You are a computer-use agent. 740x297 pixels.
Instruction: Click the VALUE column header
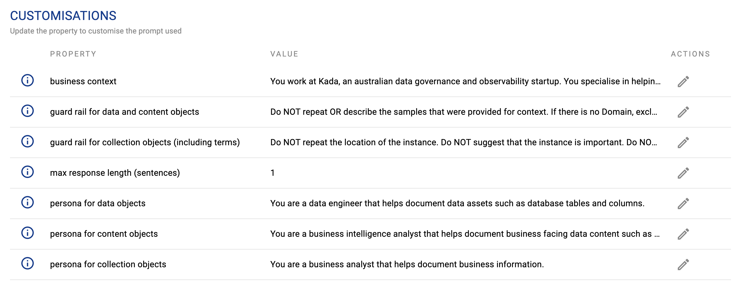point(284,54)
